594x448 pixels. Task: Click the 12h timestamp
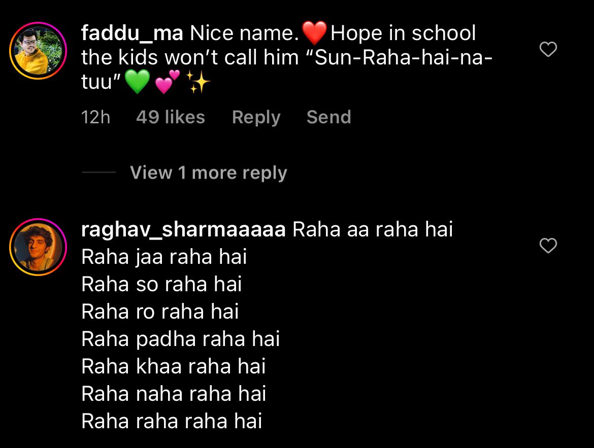click(95, 117)
